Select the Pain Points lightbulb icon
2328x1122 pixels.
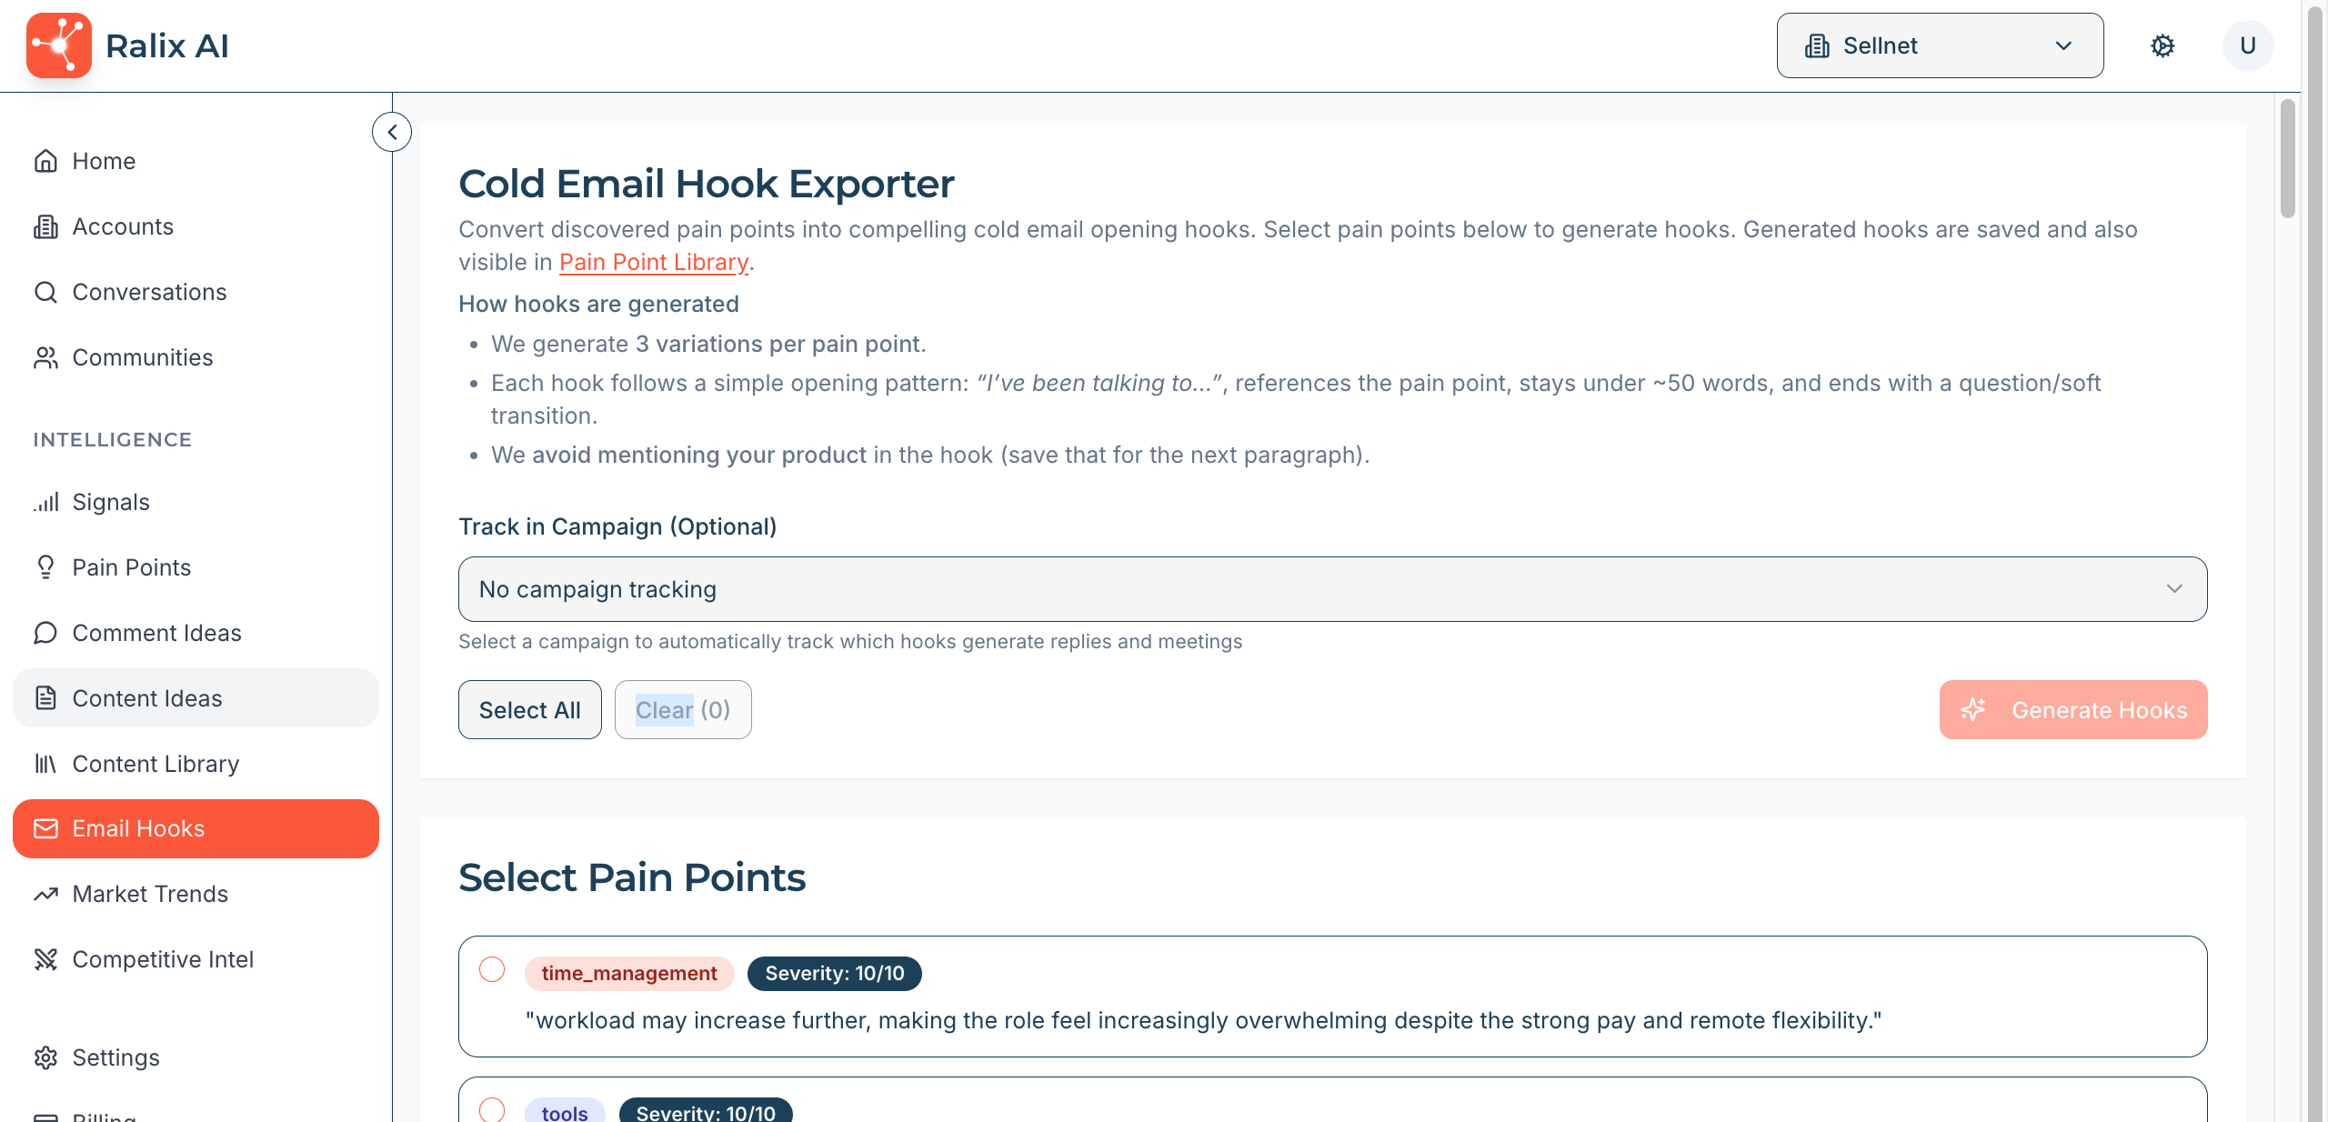45,566
